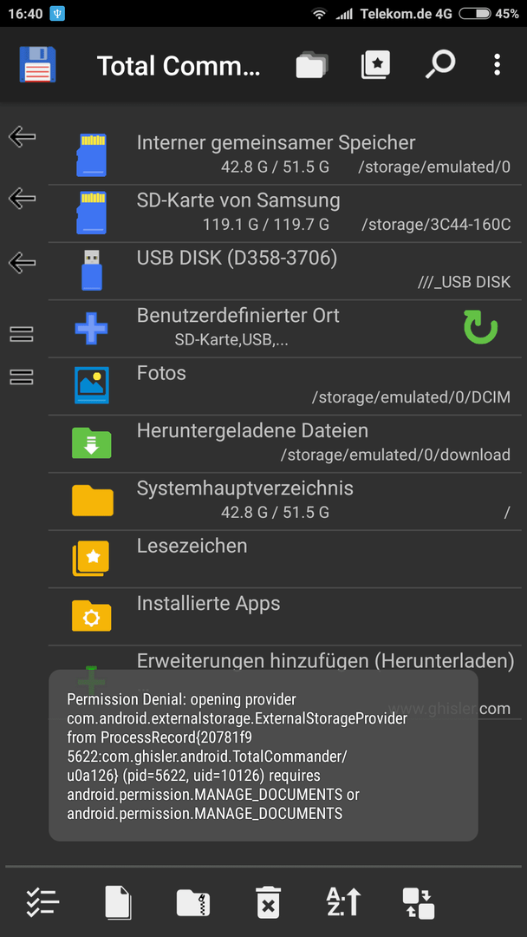
Task: Tap left arrow beside USB DISK
Action: [x=22, y=262]
